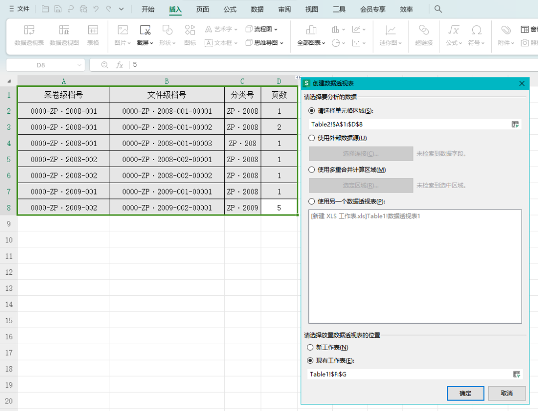
Task: Switch to the 开始 ribbon tab
Action: [148, 9]
